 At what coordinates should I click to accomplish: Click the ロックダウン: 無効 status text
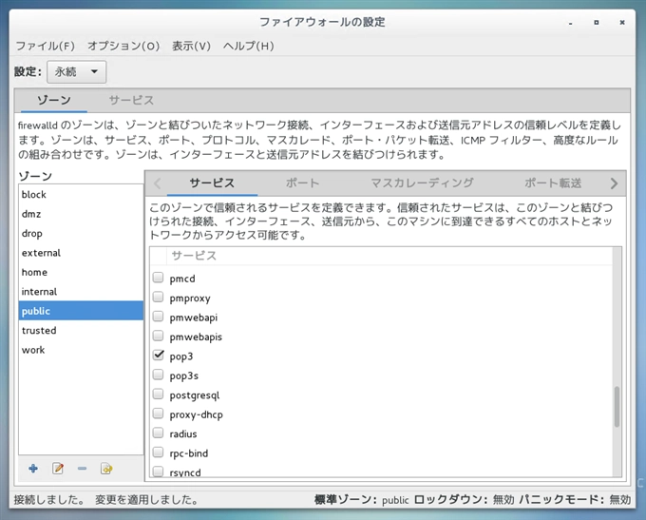point(464,500)
